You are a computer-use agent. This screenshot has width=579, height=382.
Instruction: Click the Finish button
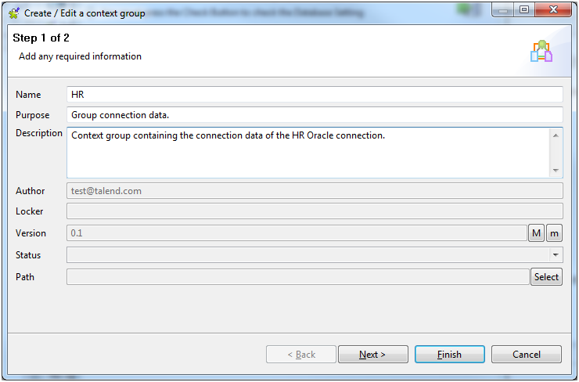pyautogui.click(x=450, y=355)
